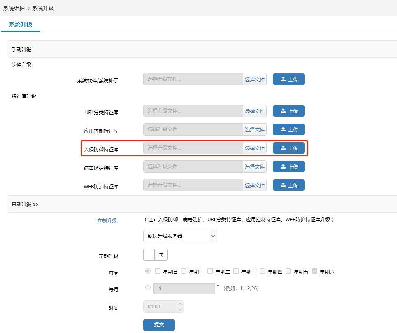Increase time with the up stepper arrow
The width and height of the screenshot is (397, 333).
pos(180,304)
